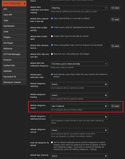This screenshot has height=159, width=125.
Task: Click 'mute all categories by default' label
Action: point(40,144)
